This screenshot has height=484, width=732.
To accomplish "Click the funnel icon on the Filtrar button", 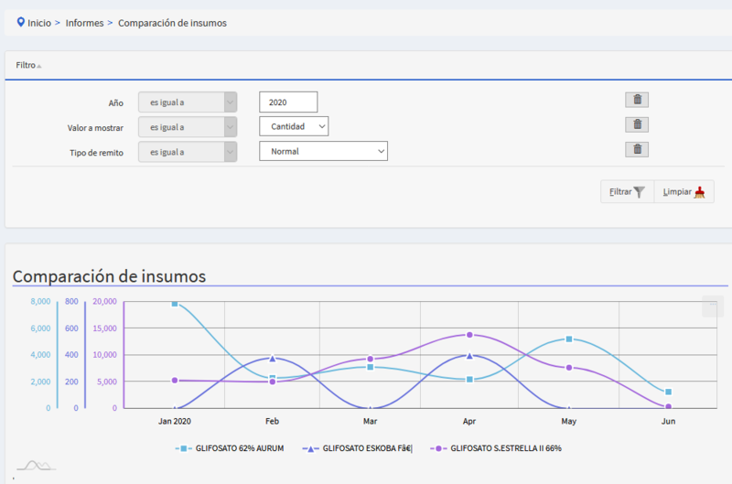I will click(640, 192).
